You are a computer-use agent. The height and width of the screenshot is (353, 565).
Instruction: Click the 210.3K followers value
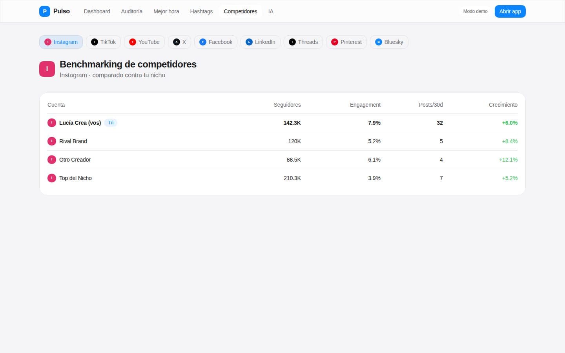pos(292,178)
